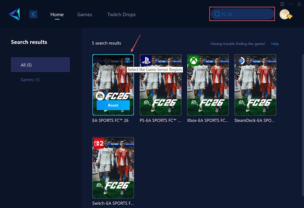
Task: Switch to the Games tab
Action: (84, 14)
